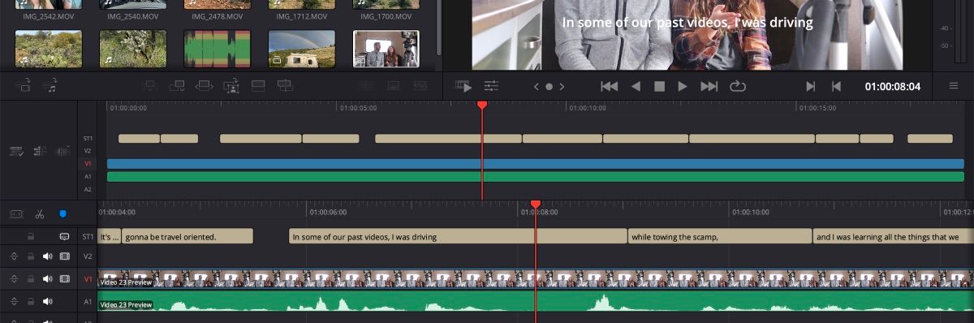Mute audio on the V2 track

[47, 256]
